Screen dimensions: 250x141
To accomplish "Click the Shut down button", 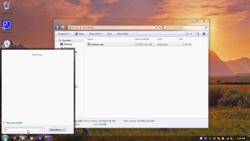I will point(55,130).
